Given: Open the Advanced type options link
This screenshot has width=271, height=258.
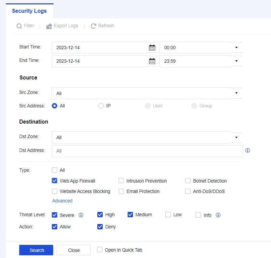Looking at the screenshot, I should pos(62,201).
